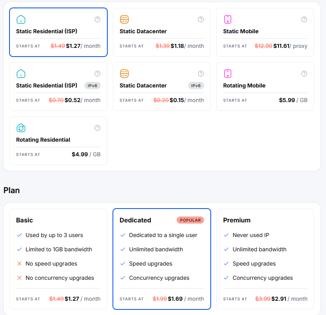The image size is (326, 315).
Task: Click the IPv6 badge on Static Residential (ISP)
Action: pyautogui.click(x=92, y=85)
